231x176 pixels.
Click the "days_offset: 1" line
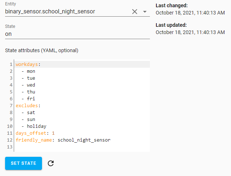[x=35, y=133]
